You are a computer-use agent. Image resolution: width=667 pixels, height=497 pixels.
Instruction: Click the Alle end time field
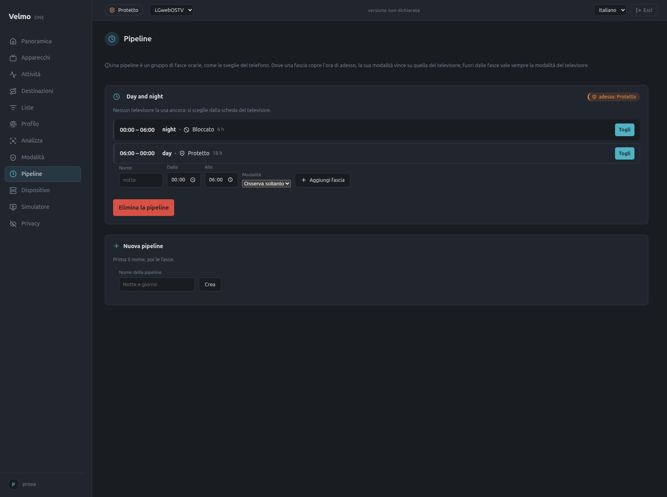coord(221,180)
